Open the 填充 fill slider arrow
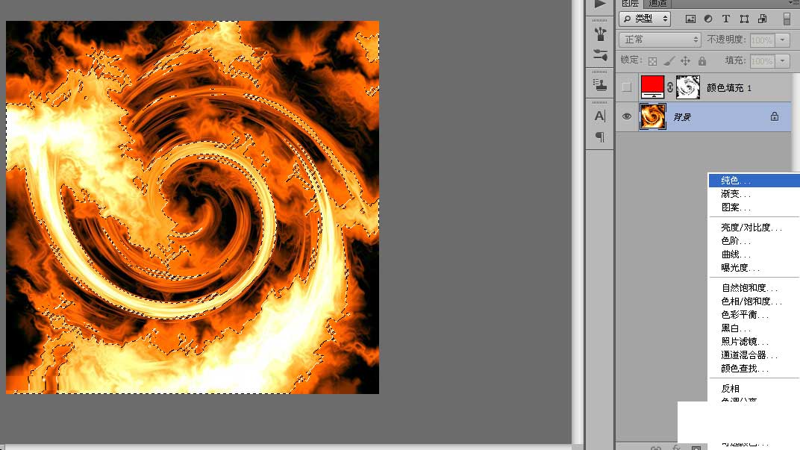 tap(783, 61)
